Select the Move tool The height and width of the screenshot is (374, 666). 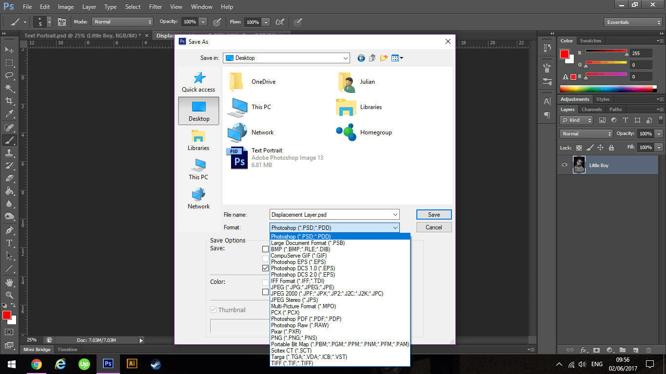tap(9, 50)
